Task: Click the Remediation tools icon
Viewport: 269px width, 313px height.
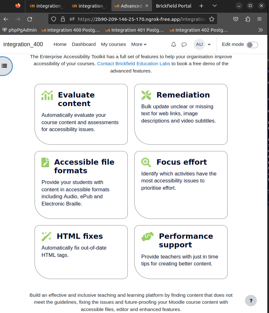Action: [146, 95]
